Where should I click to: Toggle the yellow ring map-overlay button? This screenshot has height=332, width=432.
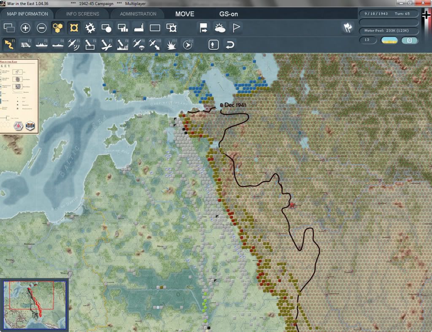(x=74, y=28)
